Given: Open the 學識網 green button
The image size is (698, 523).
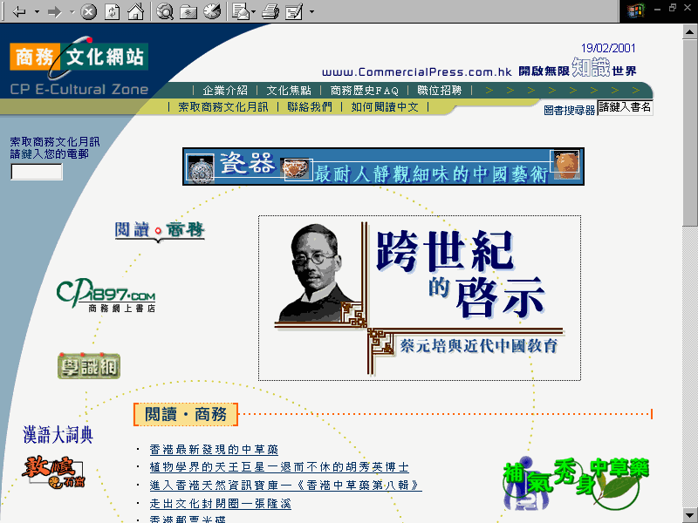Looking at the screenshot, I should coord(89,366).
